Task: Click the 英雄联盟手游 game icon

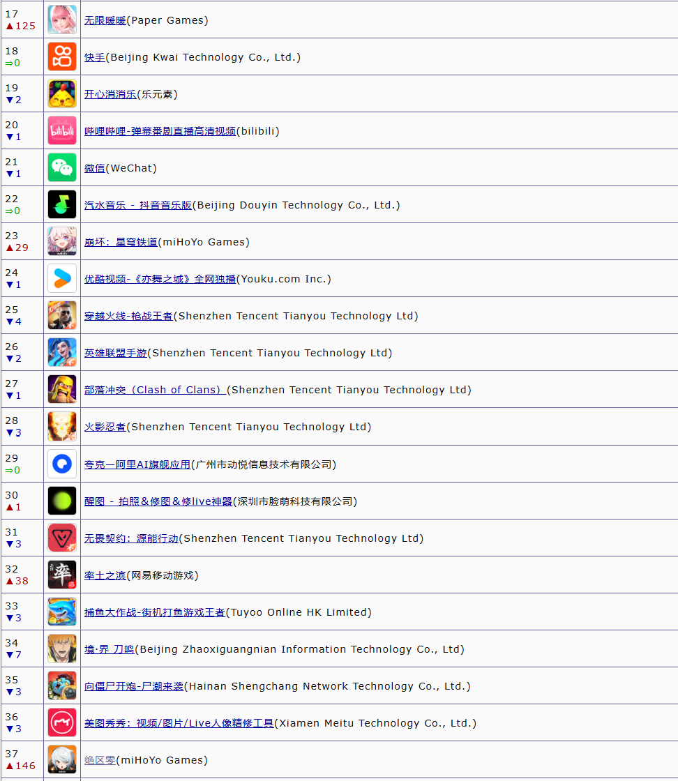Action: coord(62,352)
